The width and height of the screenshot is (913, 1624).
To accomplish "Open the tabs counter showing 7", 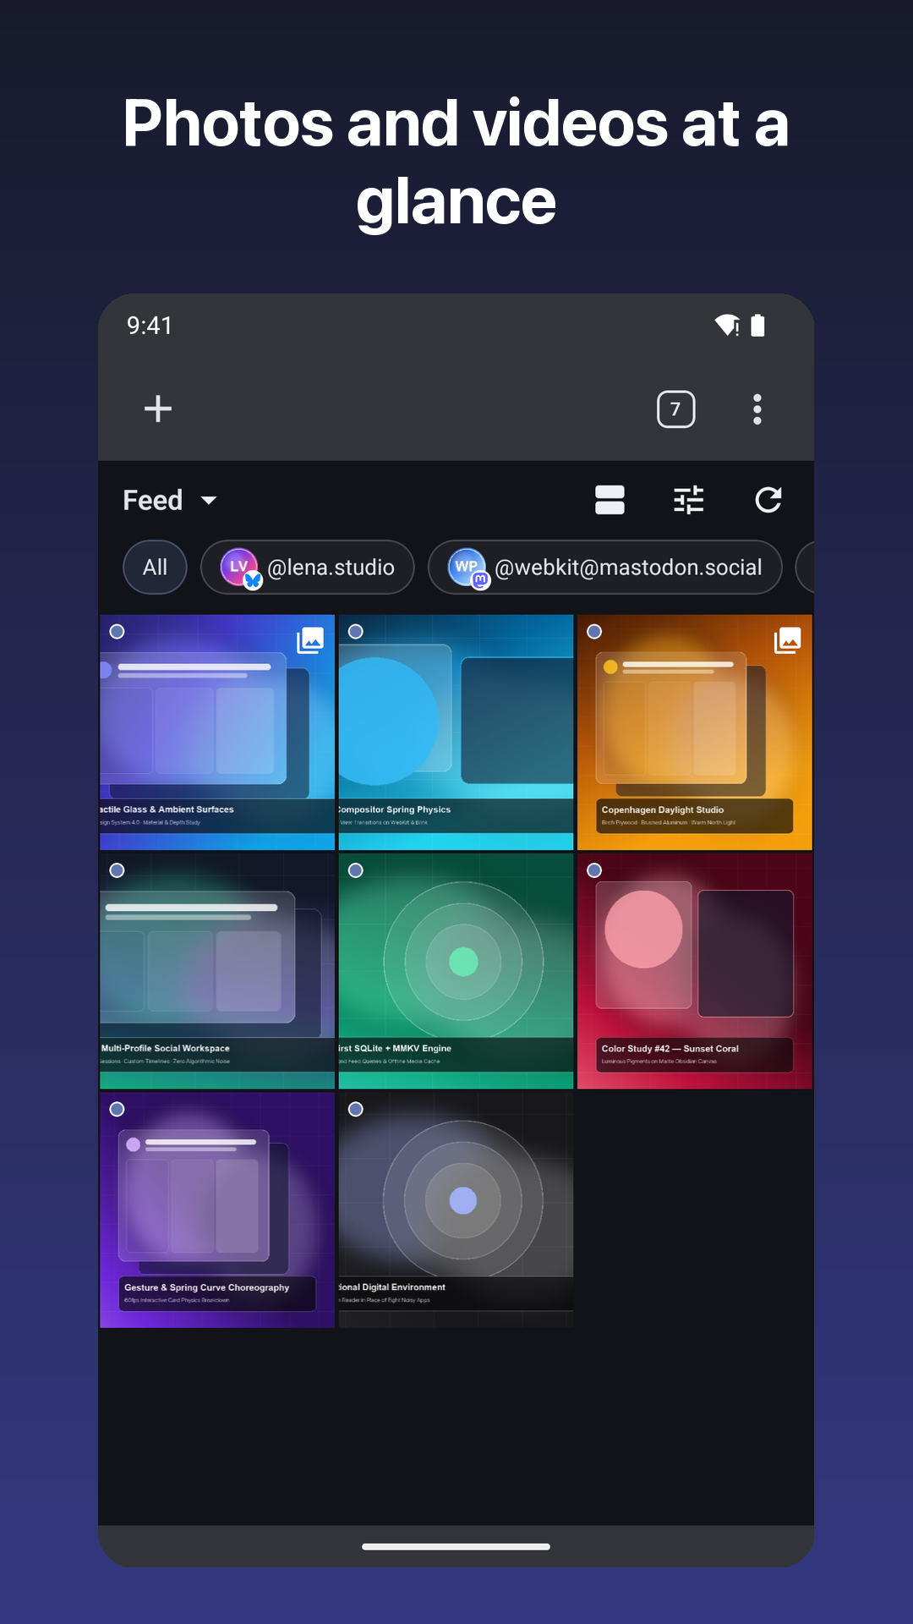I will [x=675, y=409].
